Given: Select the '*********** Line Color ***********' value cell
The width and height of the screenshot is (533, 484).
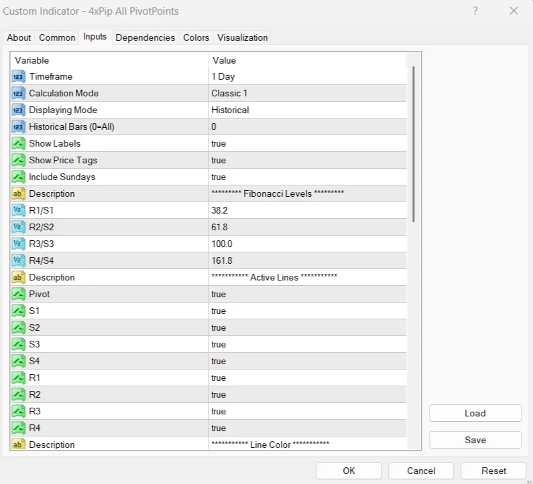Looking at the screenshot, I should coord(307,443).
